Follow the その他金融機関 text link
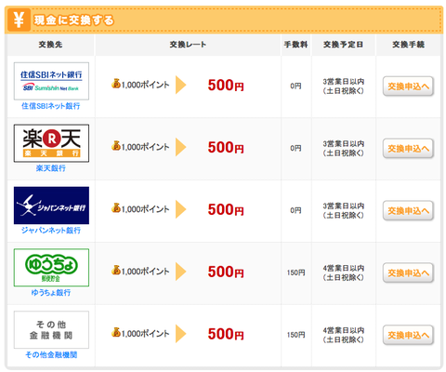446x372 pixels. pos(51,354)
